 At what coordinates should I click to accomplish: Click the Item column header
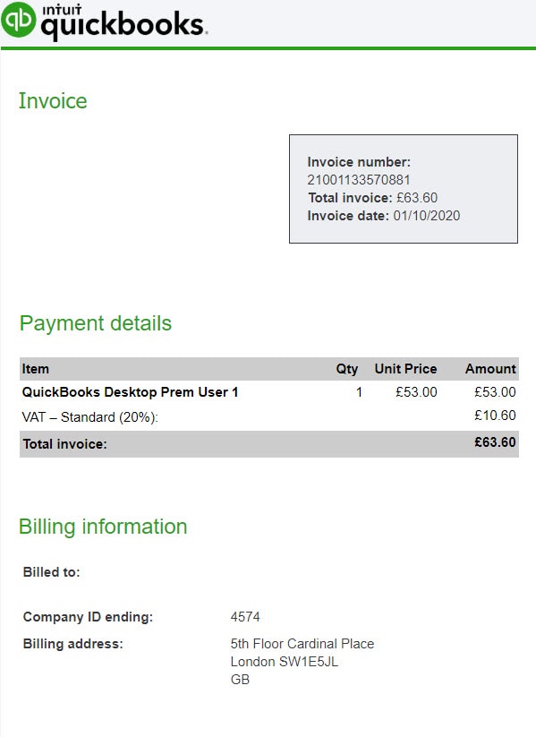pos(35,369)
